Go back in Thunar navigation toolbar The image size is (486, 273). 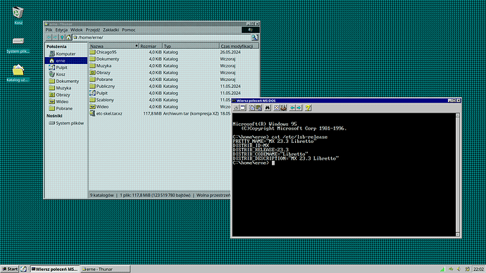(x=49, y=37)
